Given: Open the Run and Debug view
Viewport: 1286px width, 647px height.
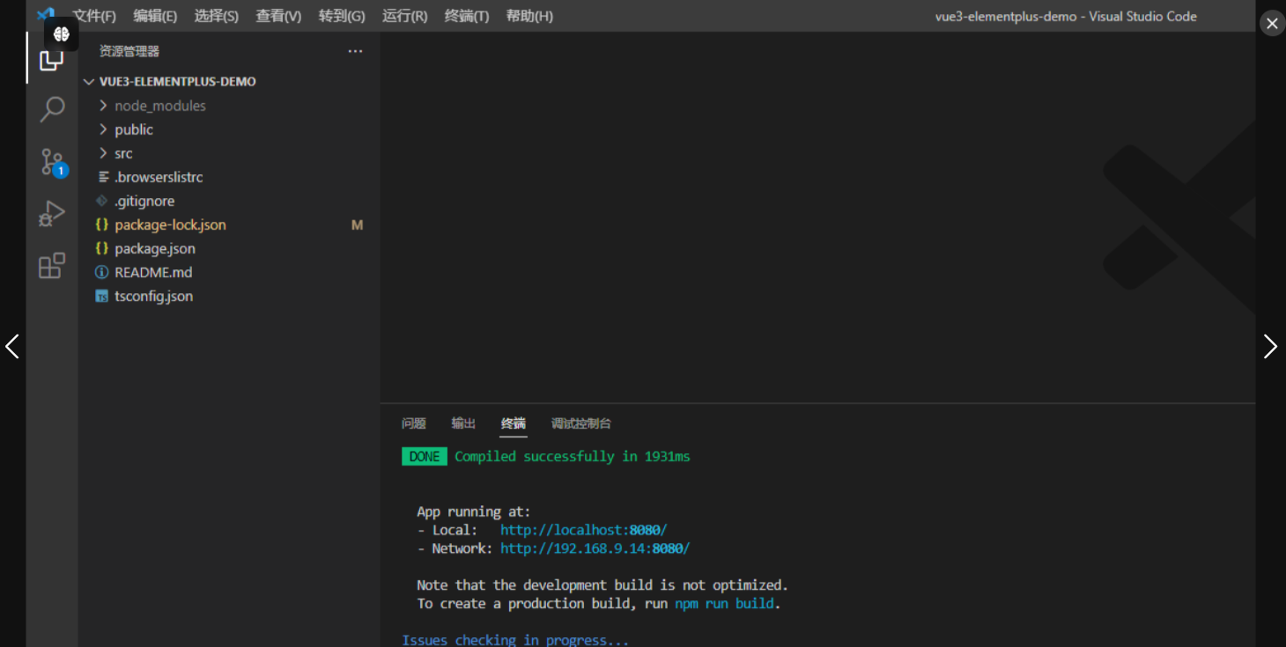Looking at the screenshot, I should click(52, 214).
